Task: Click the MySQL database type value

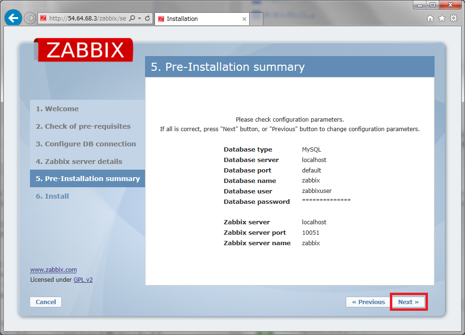Action: click(311, 149)
